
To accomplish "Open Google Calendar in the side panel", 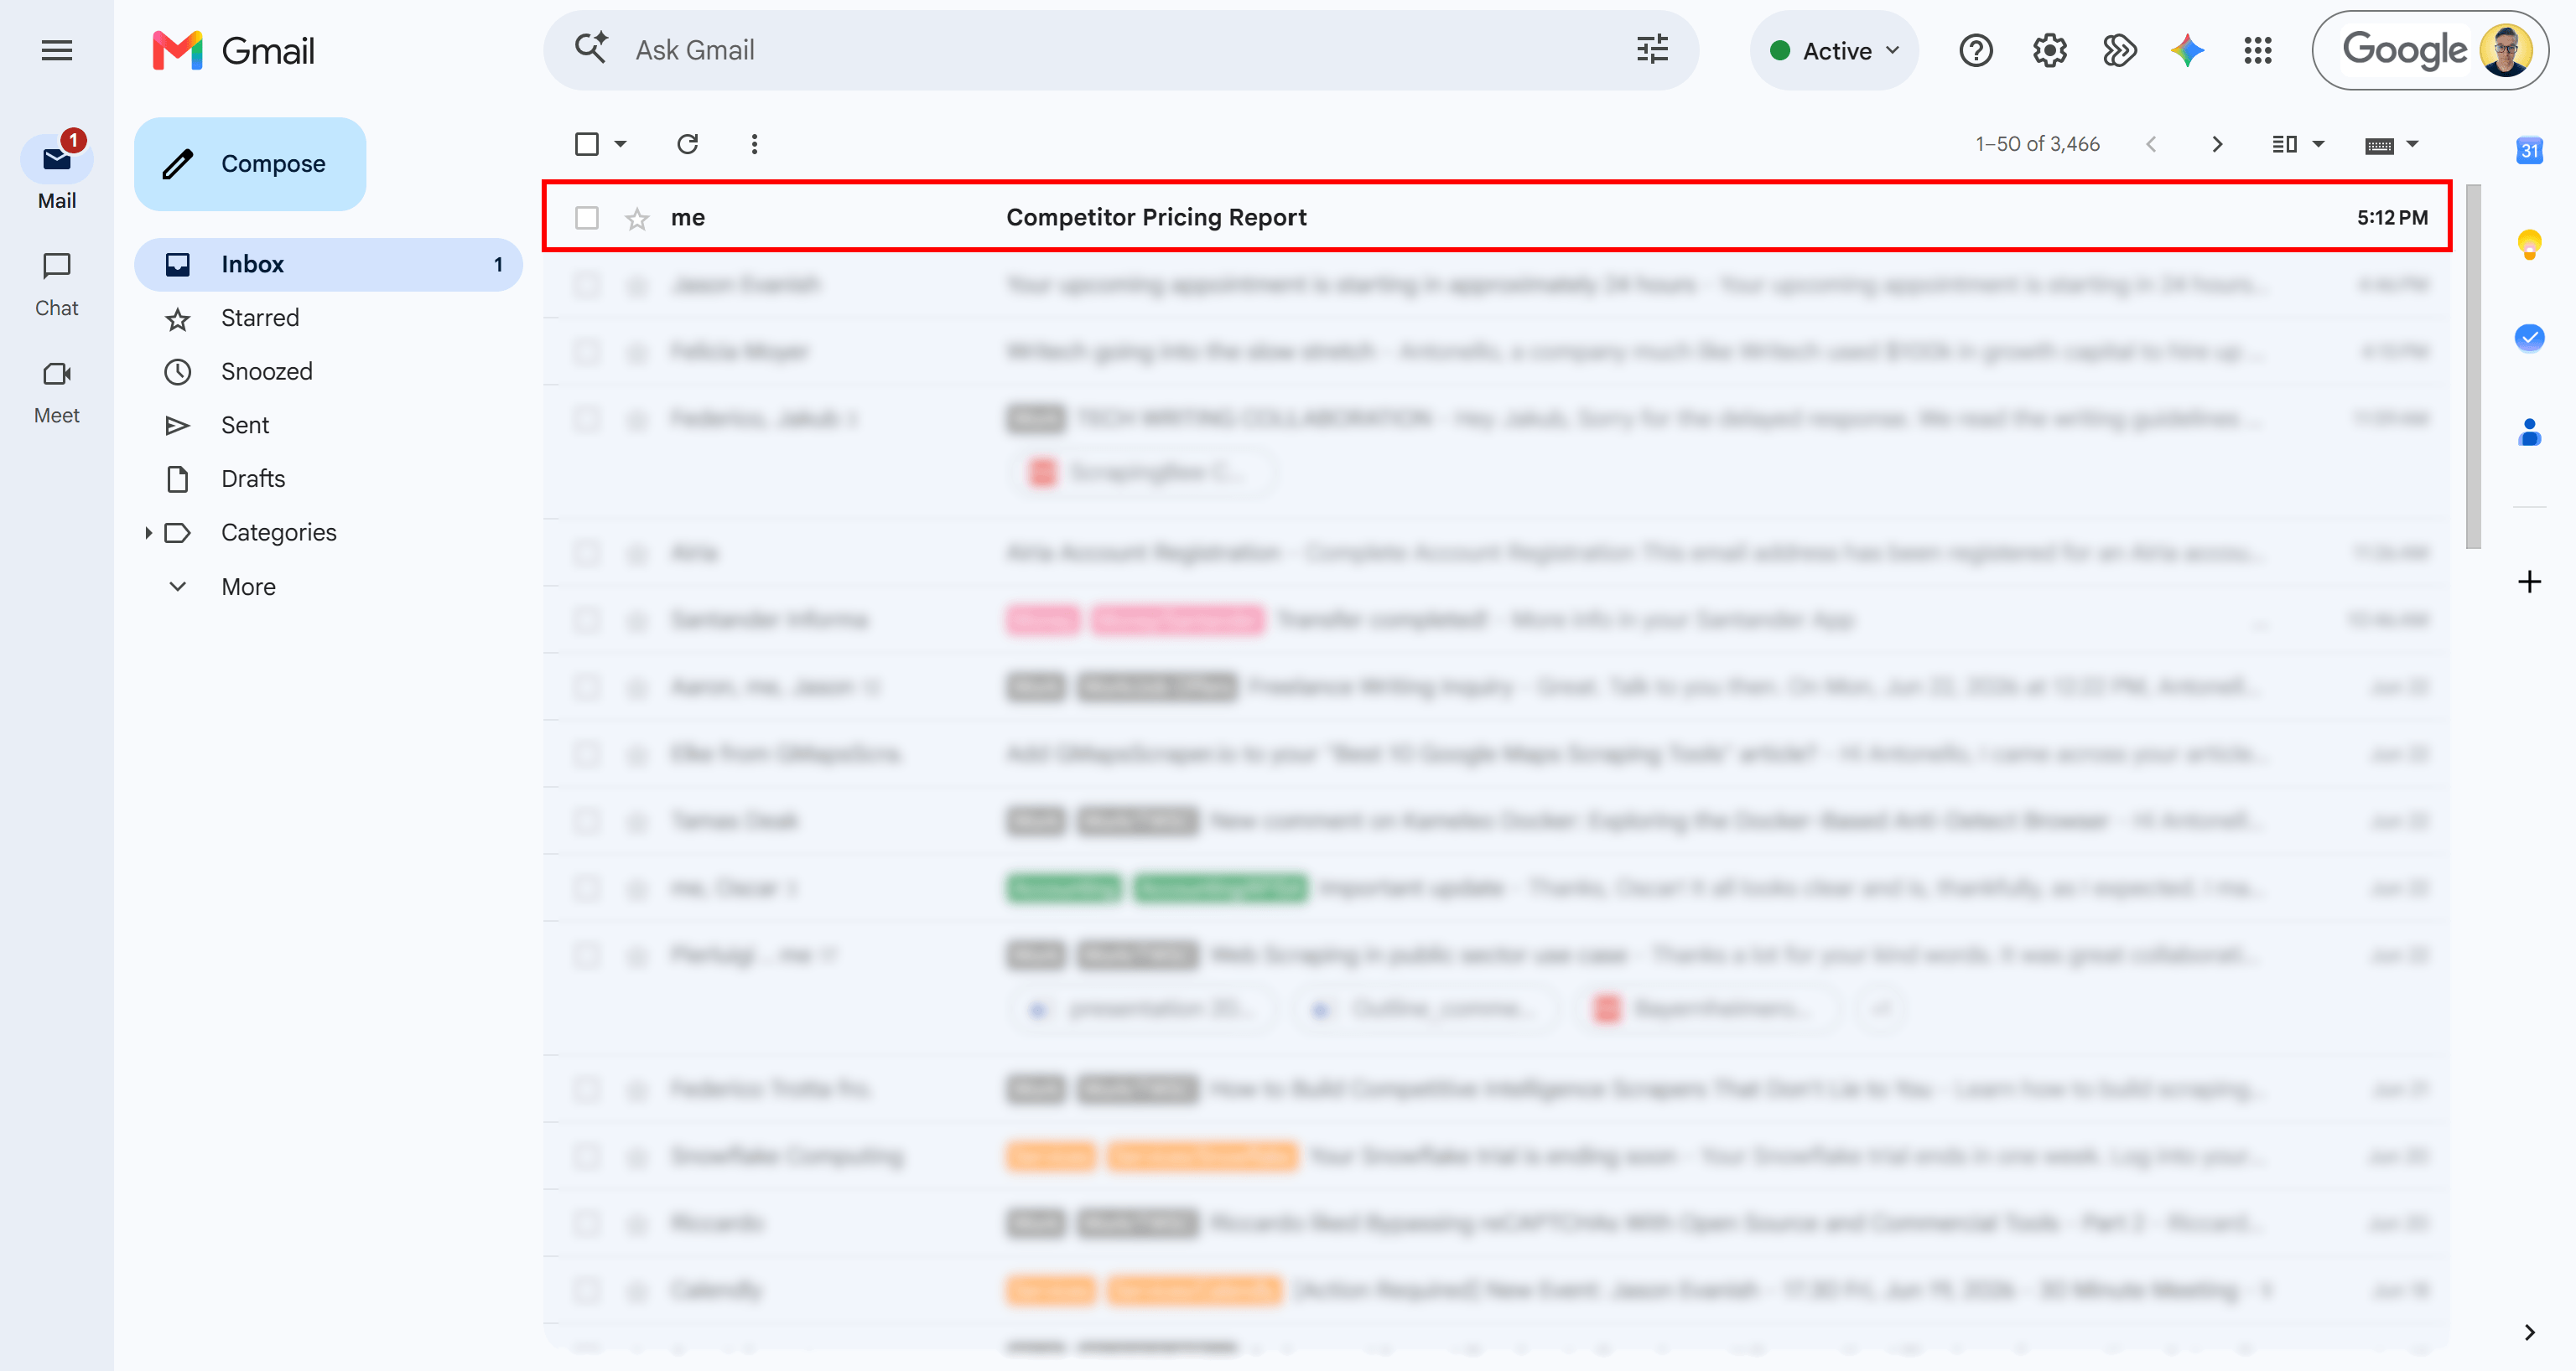I will pos(2529,151).
